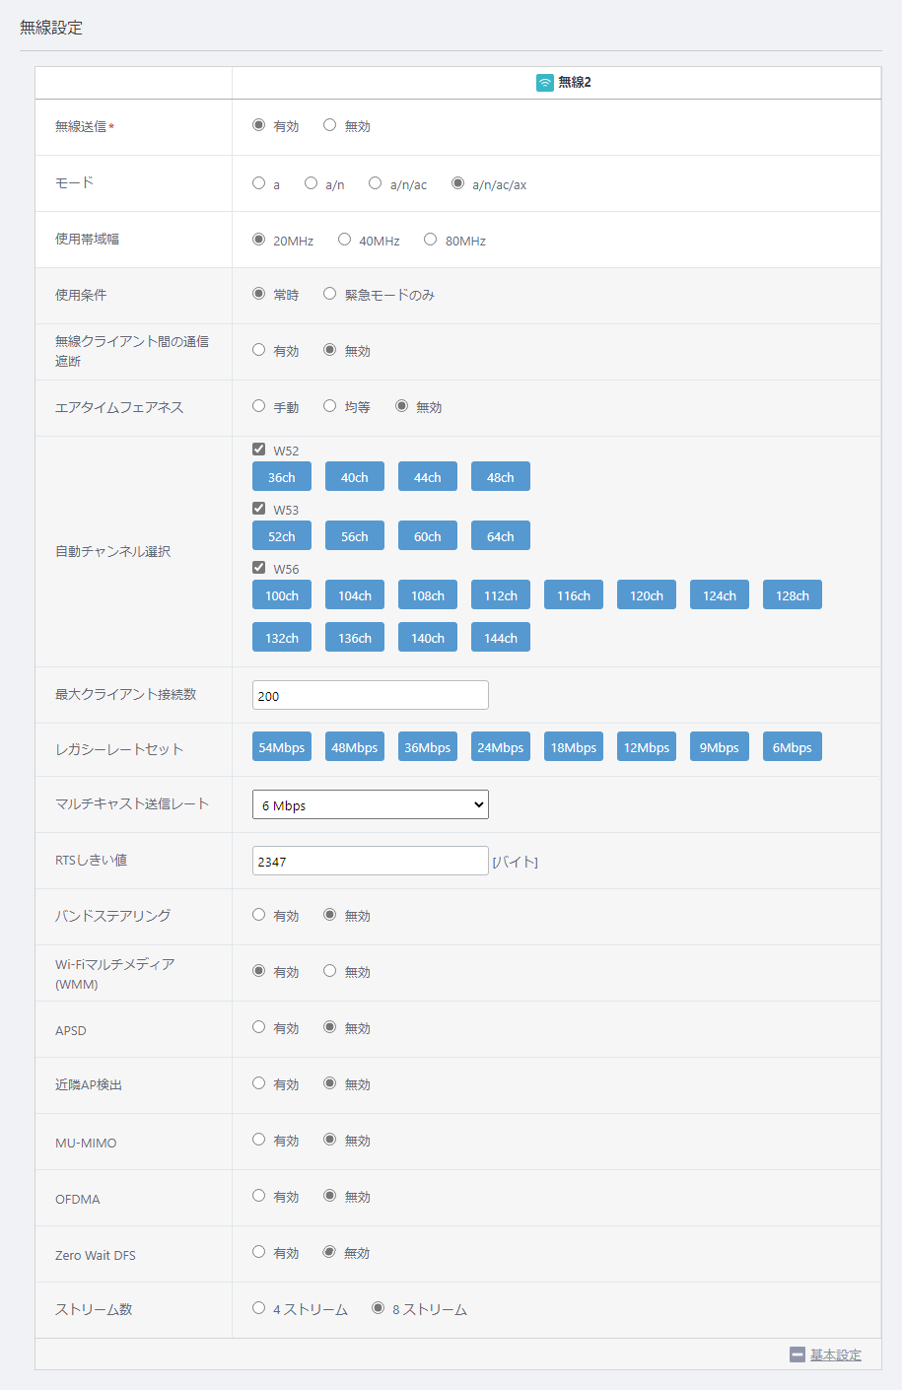Enable 近隣AP検出
The height and width of the screenshot is (1390, 902).
click(x=259, y=1083)
